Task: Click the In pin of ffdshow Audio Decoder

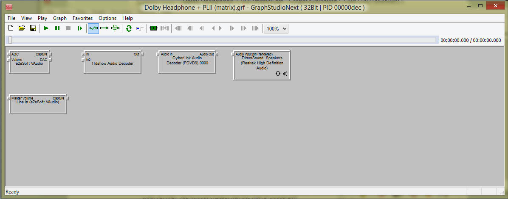Action: point(83,54)
